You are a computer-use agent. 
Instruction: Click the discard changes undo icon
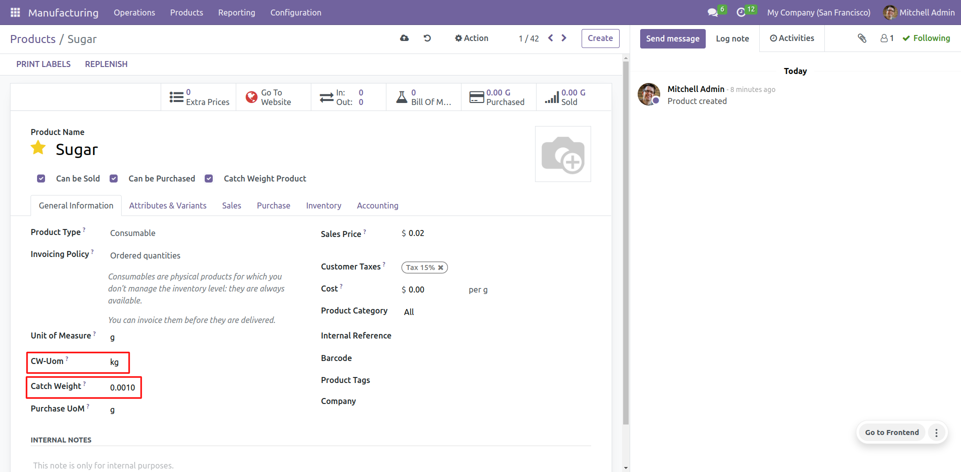[x=427, y=38]
